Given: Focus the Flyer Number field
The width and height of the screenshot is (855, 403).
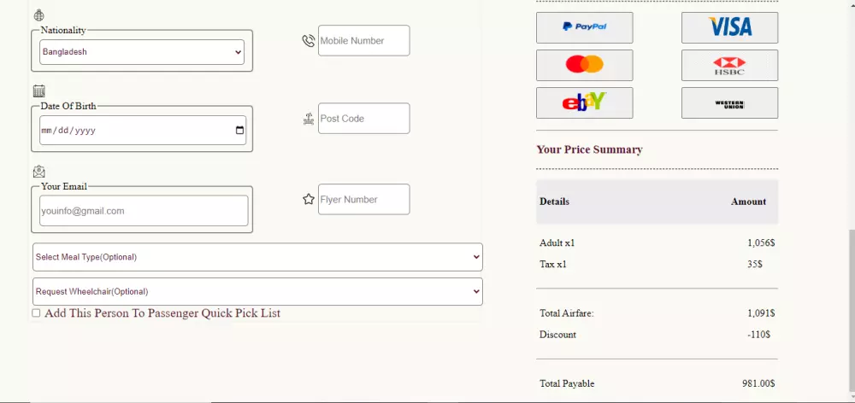Looking at the screenshot, I should coord(363,199).
